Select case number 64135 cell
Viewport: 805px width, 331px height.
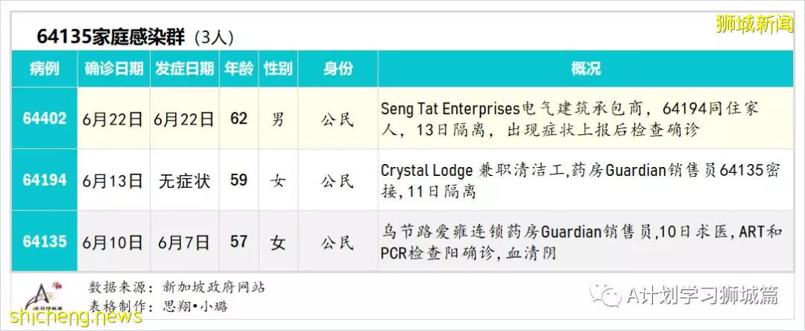tap(45, 242)
